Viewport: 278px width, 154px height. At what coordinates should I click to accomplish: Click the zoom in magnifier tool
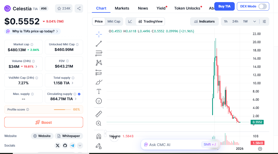click(x=99, y=123)
